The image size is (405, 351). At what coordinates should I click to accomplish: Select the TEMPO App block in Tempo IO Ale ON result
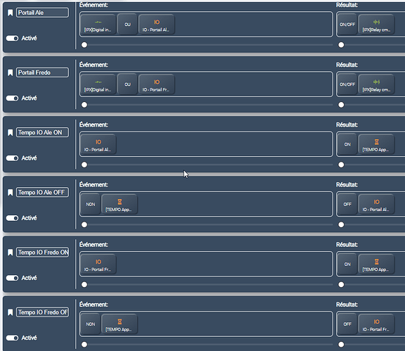(x=376, y=144)
